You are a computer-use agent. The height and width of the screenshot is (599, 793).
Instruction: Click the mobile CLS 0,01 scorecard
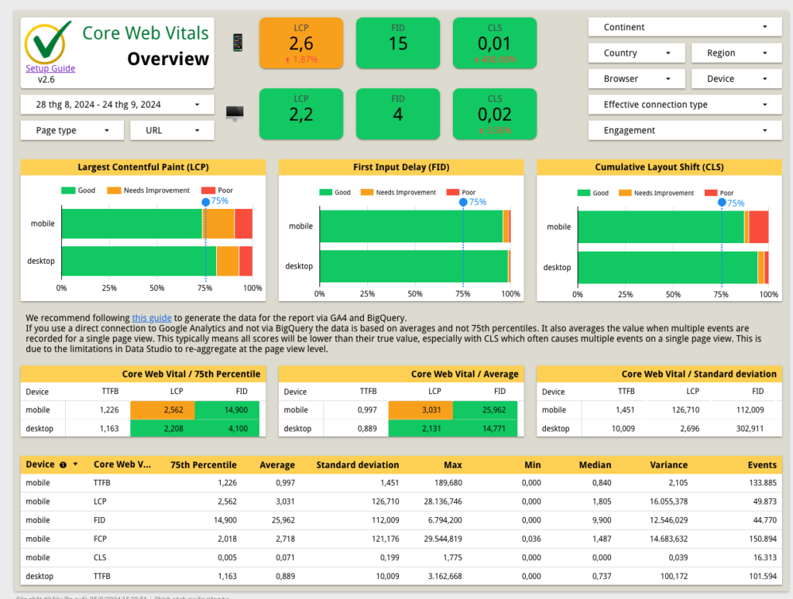[x=495, y=43]
